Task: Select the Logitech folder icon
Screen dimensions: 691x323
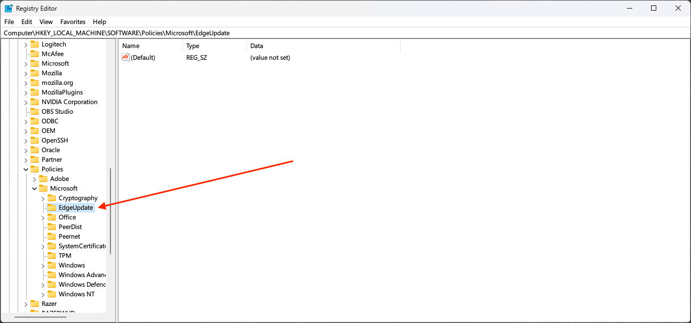Action: 35,44
